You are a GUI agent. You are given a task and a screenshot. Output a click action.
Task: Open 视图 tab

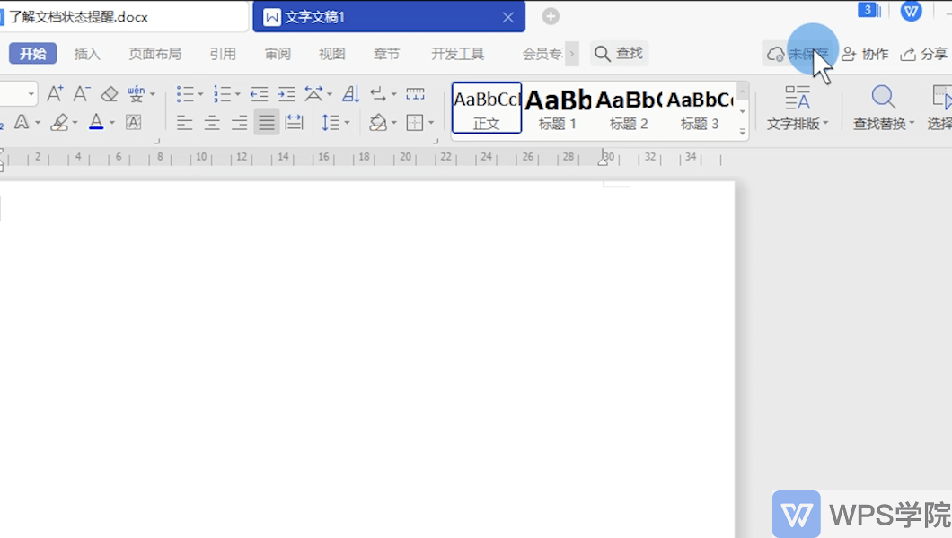pos(332,54)
